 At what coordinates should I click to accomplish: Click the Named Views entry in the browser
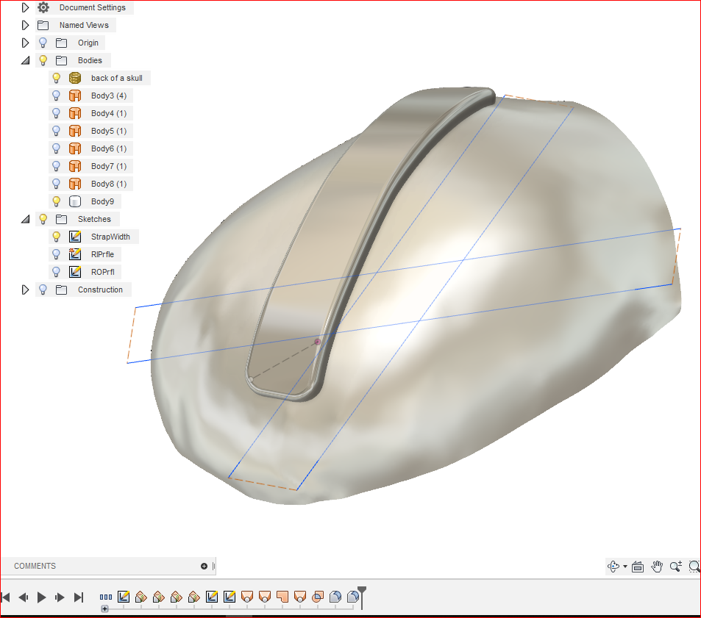(84, 24)
